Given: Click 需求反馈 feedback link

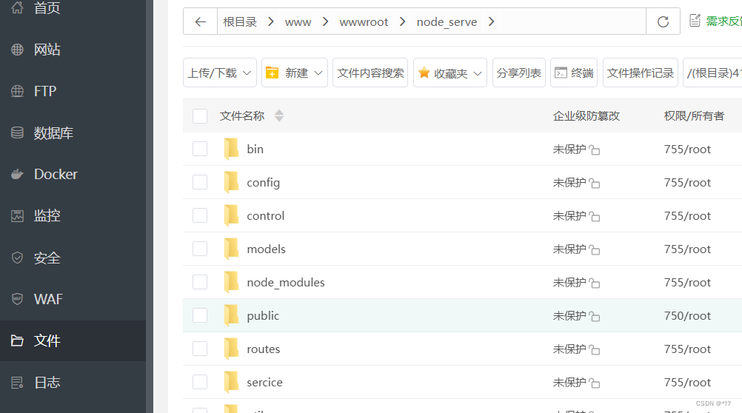Looking at the screenshot, I should coord(715,21).
